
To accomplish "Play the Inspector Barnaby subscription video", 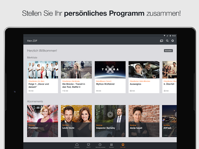I will coord(110,114).
